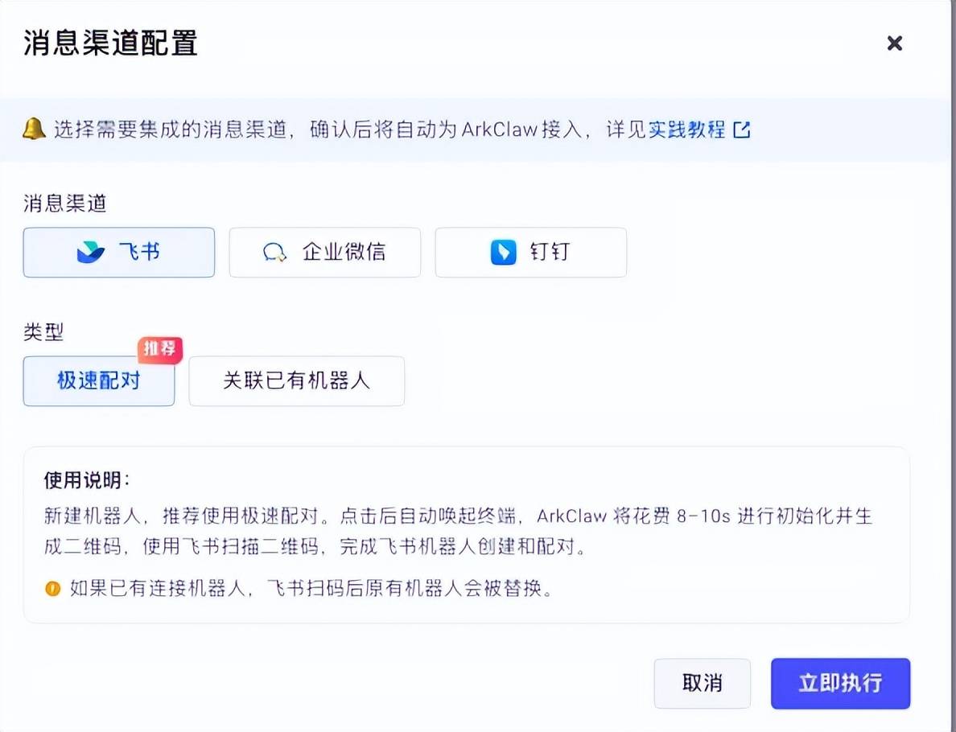
Task: Select 飞书 as the message channel
Action: pyautogui.click(x=119, y=253)
